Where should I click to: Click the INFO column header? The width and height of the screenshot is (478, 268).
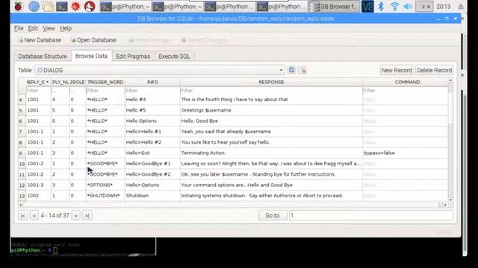[x=152, y=82]
